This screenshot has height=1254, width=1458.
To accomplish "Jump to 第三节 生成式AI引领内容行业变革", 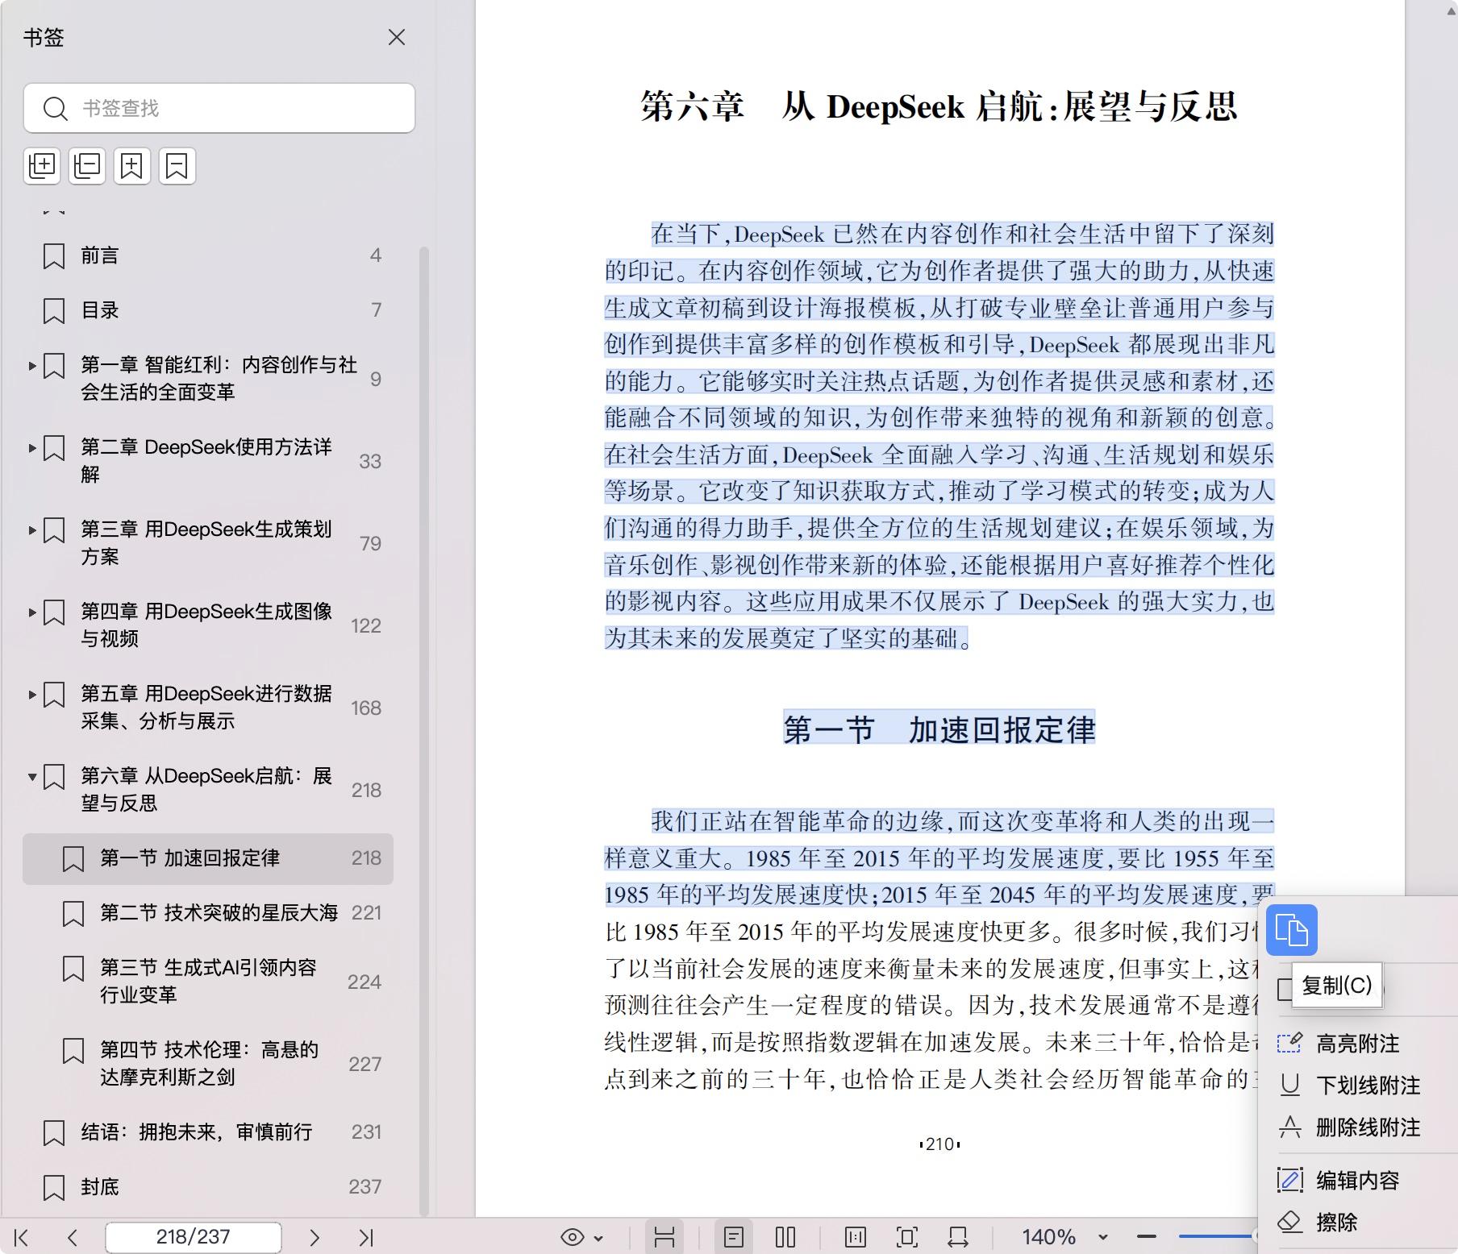I will [x=208, y=981].
